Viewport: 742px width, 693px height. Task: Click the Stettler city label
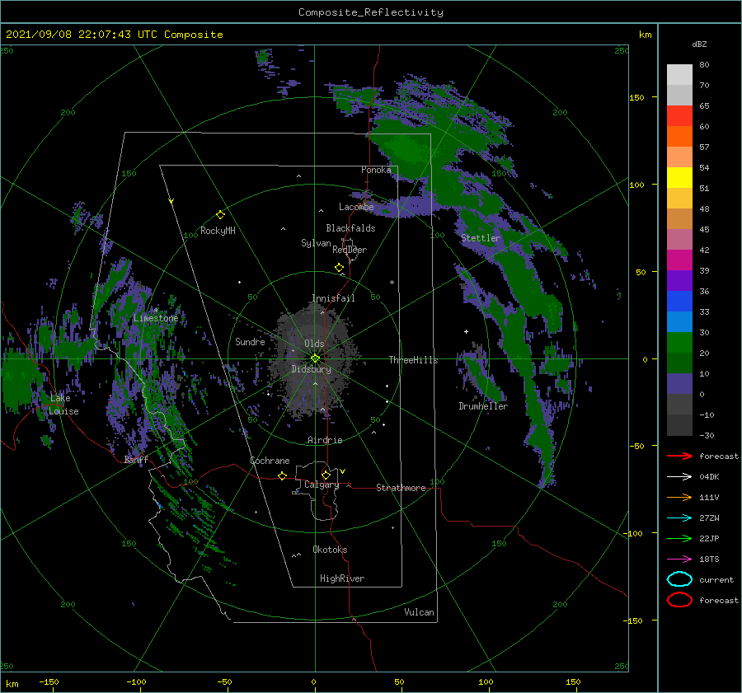point(481,238)
